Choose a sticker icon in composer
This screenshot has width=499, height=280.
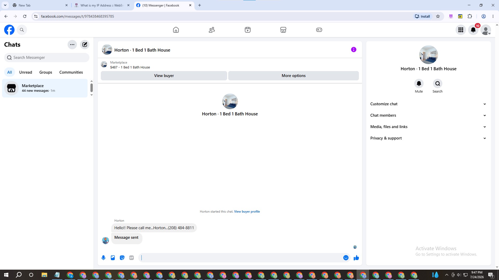(122, 258)
